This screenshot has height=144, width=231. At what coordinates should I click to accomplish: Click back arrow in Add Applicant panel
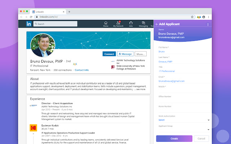(x=157, y=24)
